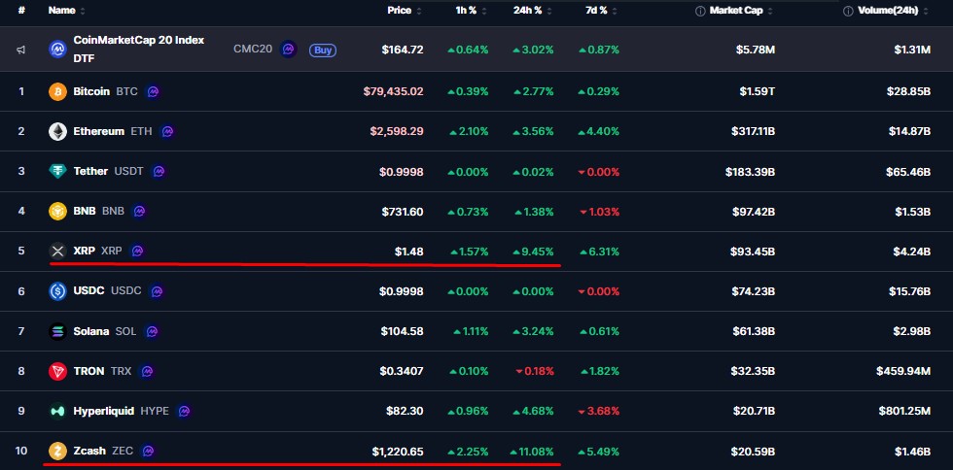Sort table by Price column

pos(405,11)
